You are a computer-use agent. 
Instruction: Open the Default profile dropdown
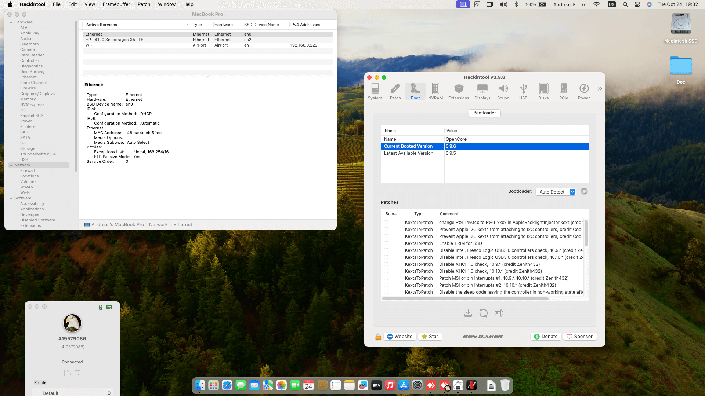point(72,393)
